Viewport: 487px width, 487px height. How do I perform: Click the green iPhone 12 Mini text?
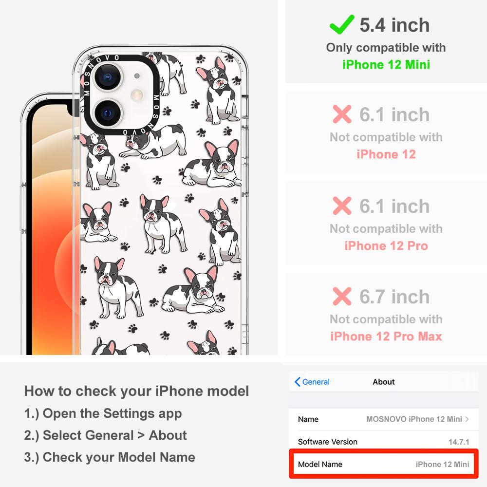pyautogui.click(x=386, y=65)
